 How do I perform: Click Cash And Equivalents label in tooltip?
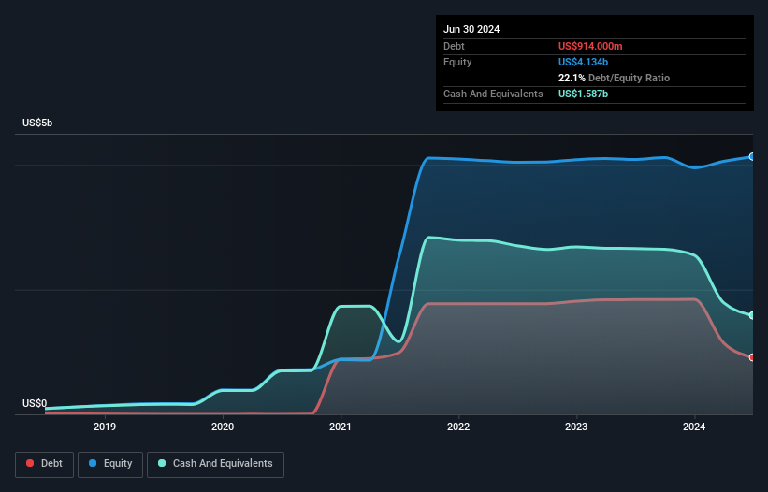[x=493, y=94]
